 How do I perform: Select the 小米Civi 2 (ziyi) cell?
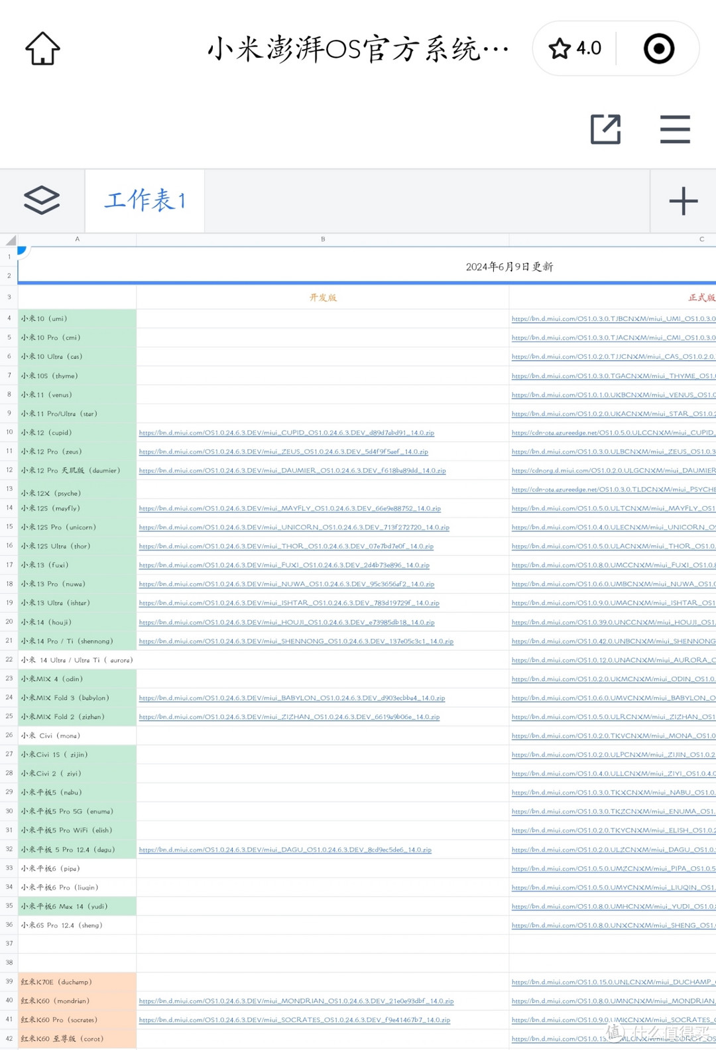[77, 773]
